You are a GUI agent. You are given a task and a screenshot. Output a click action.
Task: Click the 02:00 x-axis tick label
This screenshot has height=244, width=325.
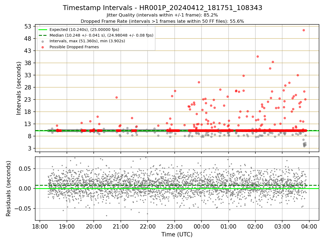pyautogui.click(x=255, y=226)
